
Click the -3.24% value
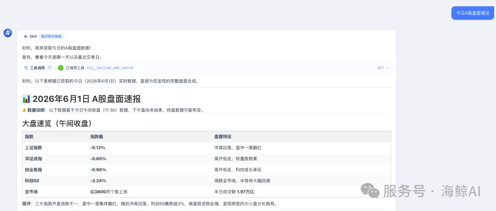pyautogui.click(x=98, y=181)
